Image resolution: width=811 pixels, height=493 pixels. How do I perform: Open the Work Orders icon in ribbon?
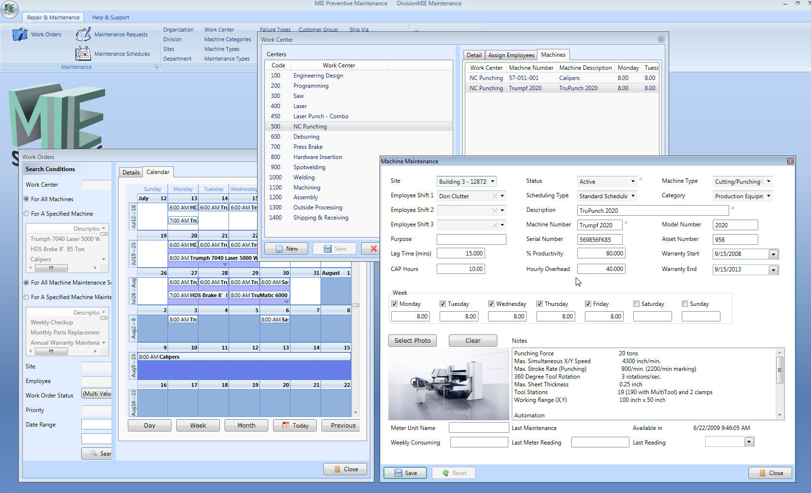(x=20, y=34)
